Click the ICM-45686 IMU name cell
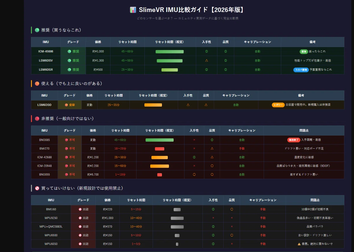354x252 pixels. pos(46,51)
